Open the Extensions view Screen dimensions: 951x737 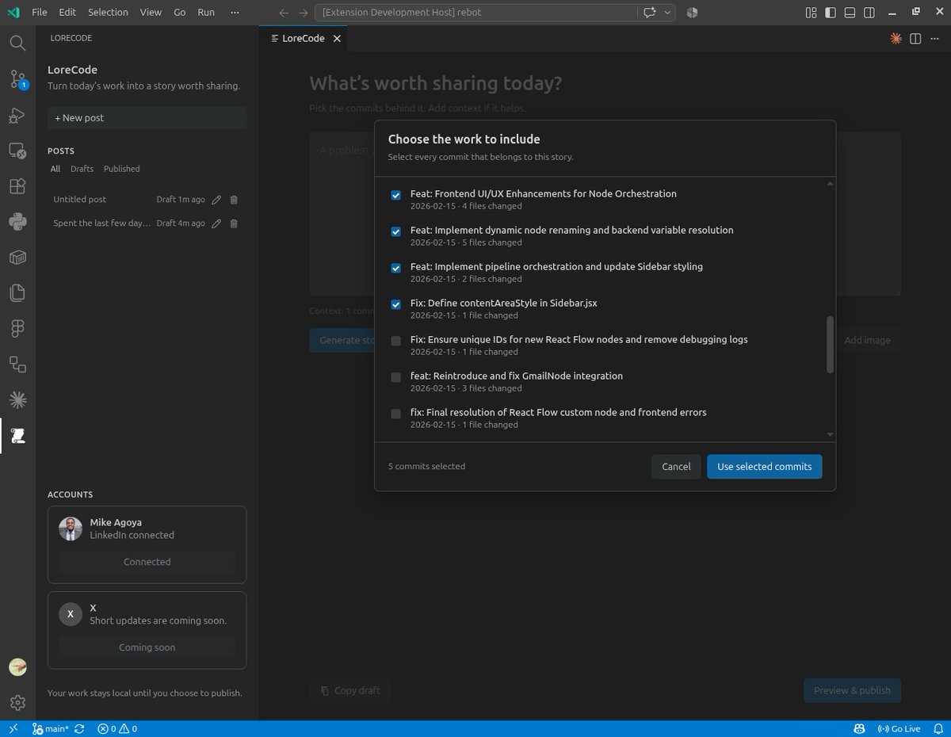click(17, 186)
